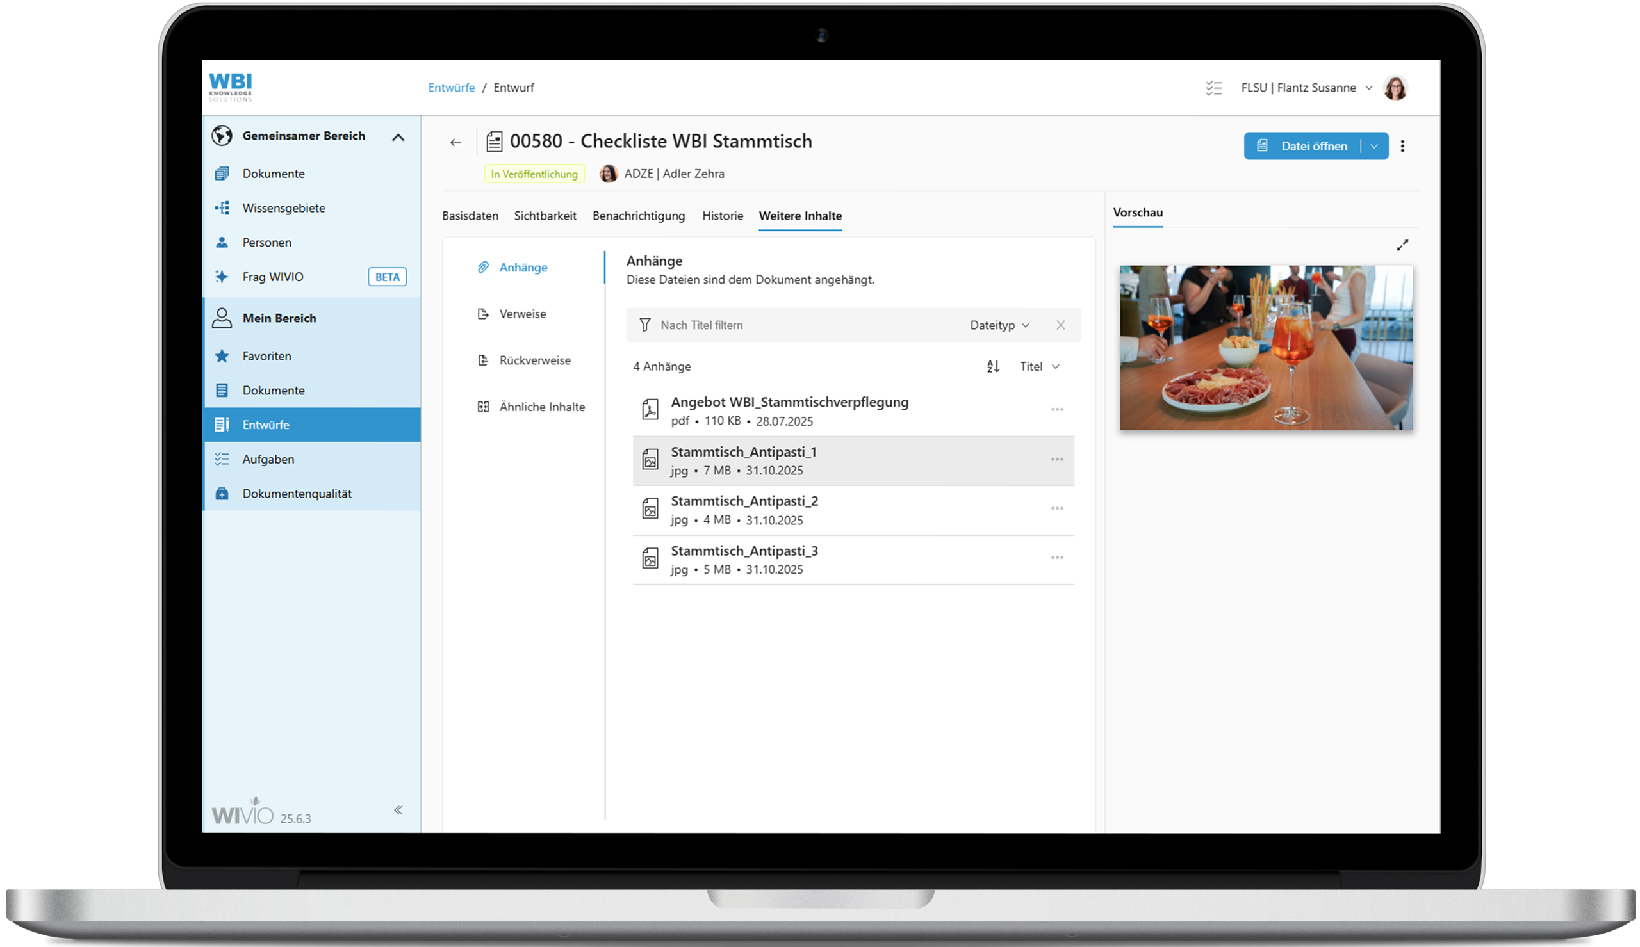Open more options for Stammtisch_Antipasti_2
The image size is (1640, 947).
click(x=1056, y=508)
